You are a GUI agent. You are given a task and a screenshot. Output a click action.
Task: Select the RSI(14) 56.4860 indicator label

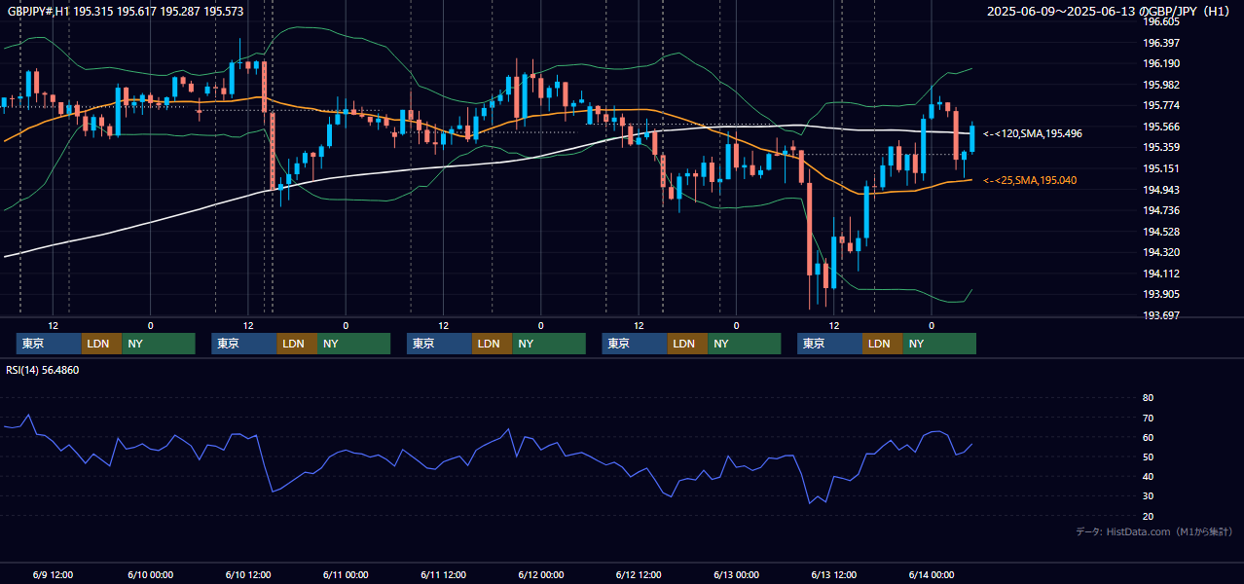(x=43, y=370)
